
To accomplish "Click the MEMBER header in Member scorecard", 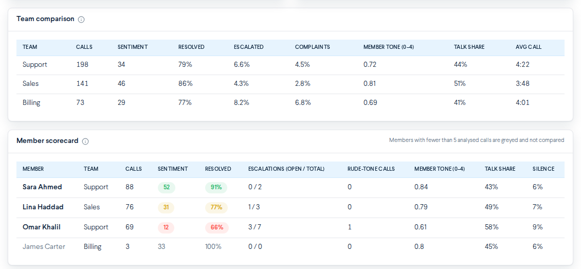I will pos(33,169).
